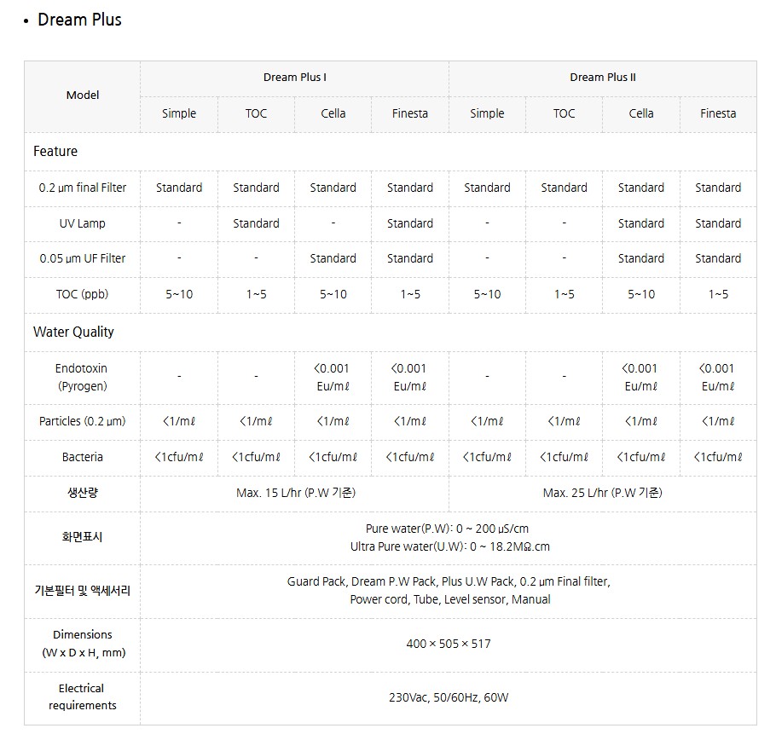Click the Max. 25 L/hr production cell
Viewport: 776px width, 734px height.
[603, 493]
